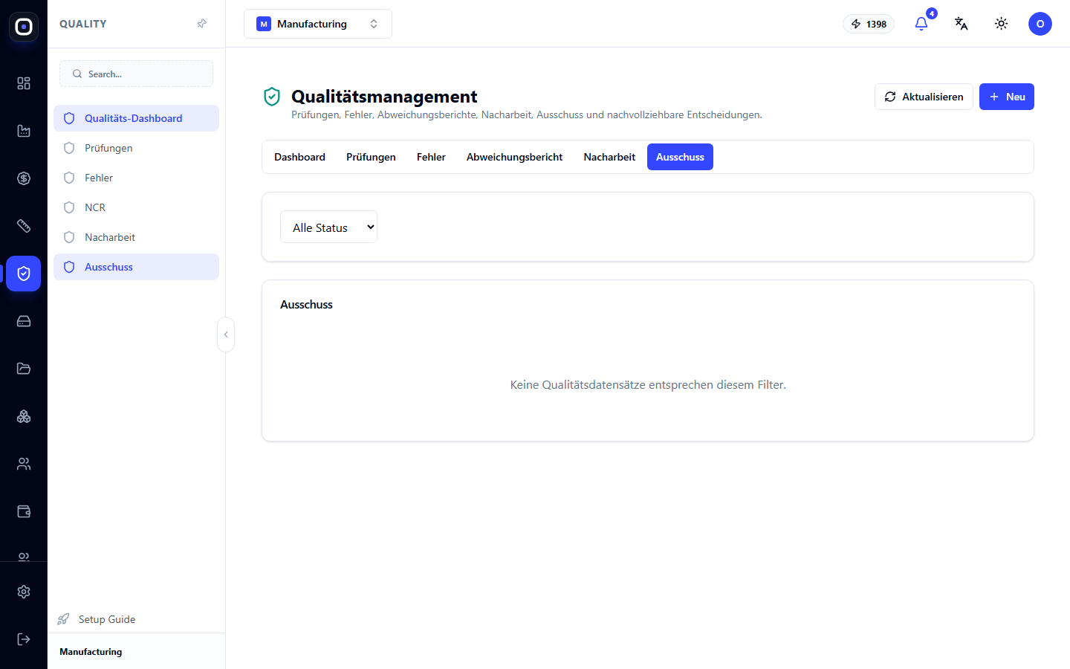This screenshot has width=1070, height=669.
Task: Open the hard drive icon in rail
Action: tap(24, 321)
